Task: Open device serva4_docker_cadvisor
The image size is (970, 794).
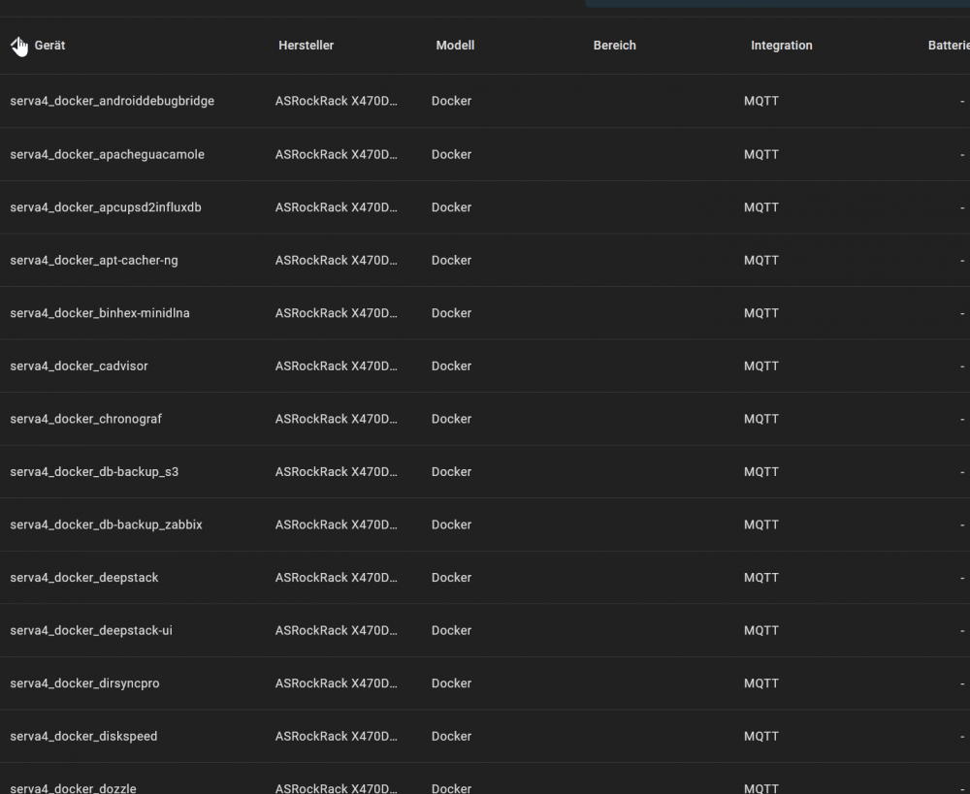Action: 79,366
